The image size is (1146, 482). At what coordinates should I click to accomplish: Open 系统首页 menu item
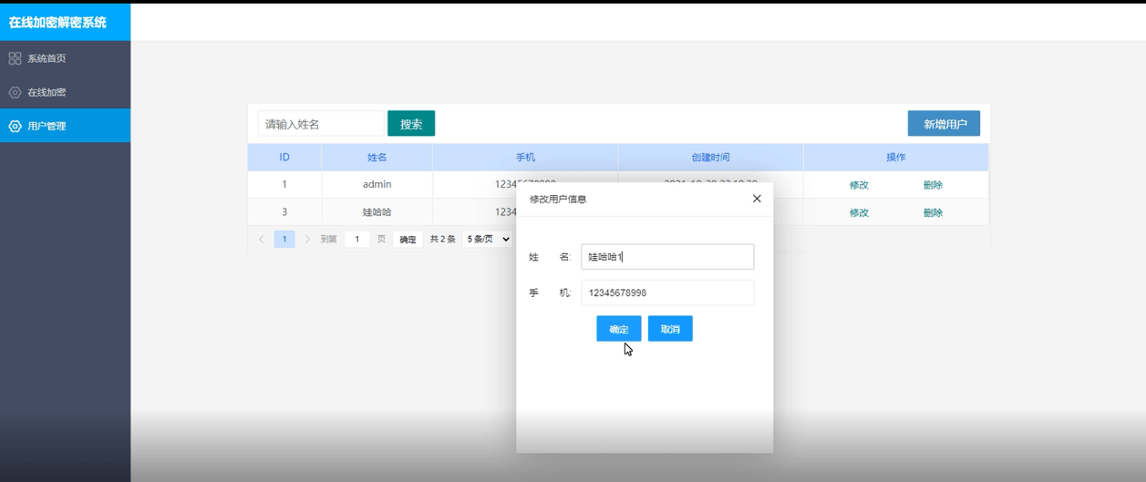click(x=46, y=58)
